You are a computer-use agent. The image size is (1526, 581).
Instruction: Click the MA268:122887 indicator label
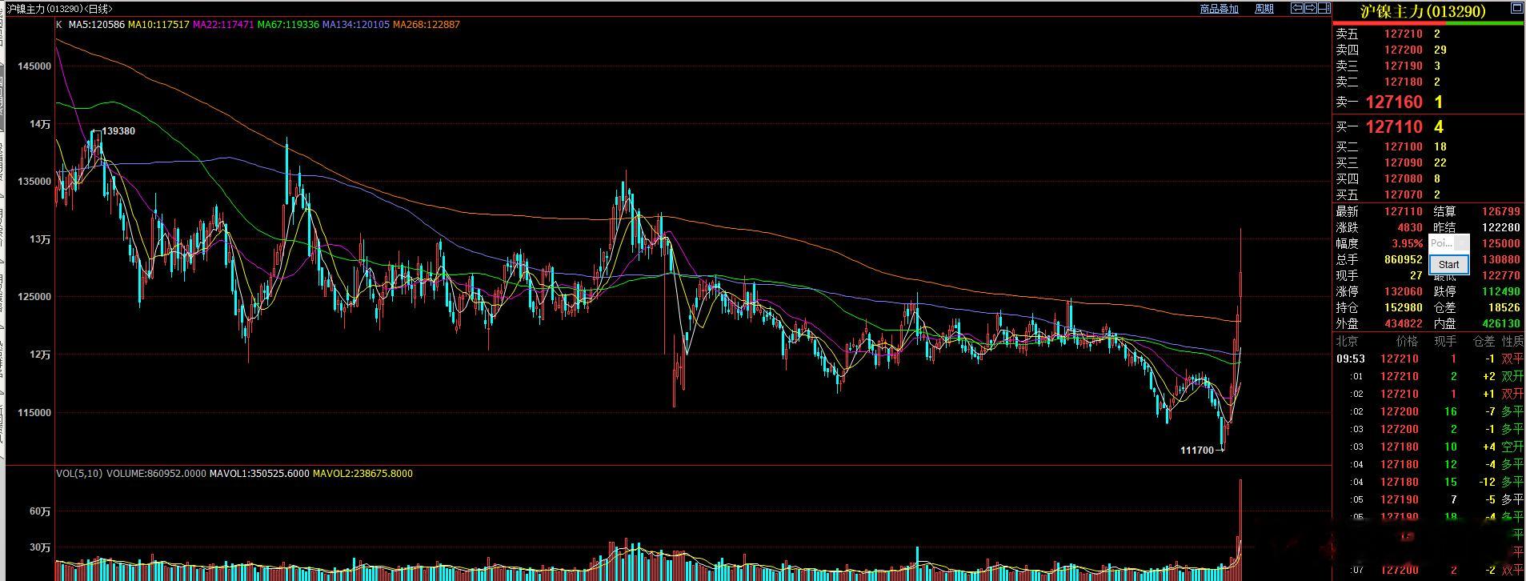(427, 25)
